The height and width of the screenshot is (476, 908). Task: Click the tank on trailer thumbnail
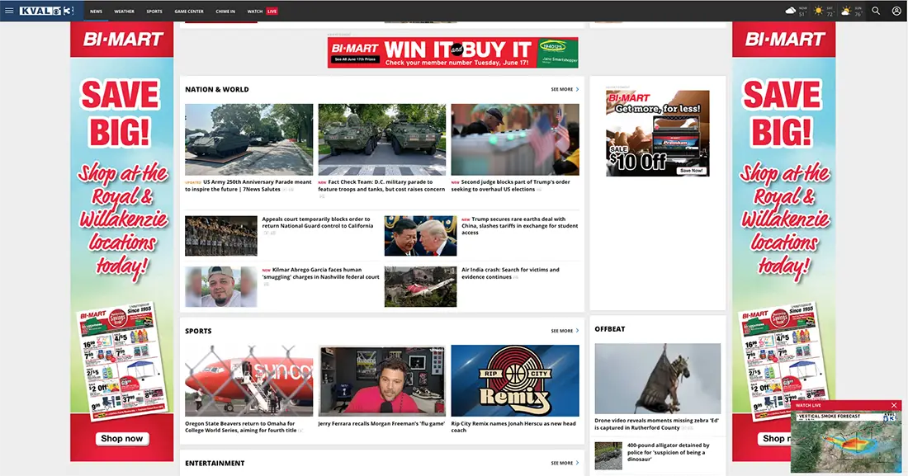coord(249,139)
